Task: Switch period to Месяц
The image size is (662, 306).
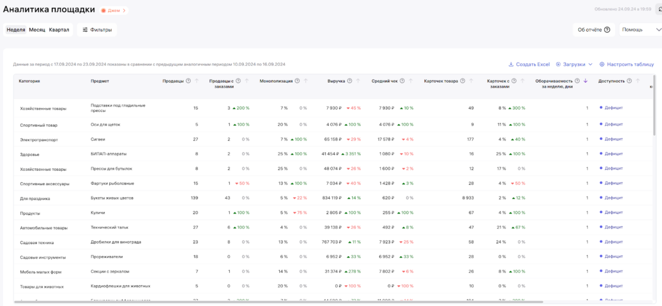Action: 37,30
